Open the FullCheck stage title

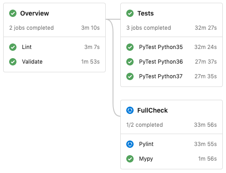[152, 110]
